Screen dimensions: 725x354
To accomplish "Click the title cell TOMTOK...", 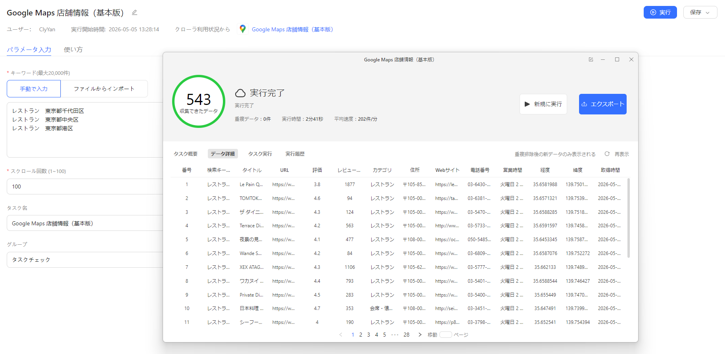I will (251, 198).
